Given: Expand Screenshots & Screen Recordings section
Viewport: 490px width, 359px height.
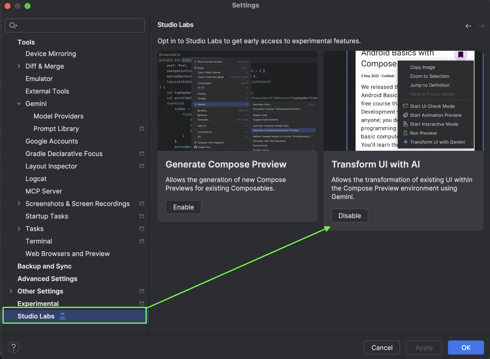Looking at the screenshot, I should [x=19, y=203].
